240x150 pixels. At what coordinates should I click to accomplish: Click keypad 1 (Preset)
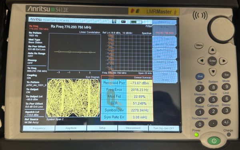[200, 112]
